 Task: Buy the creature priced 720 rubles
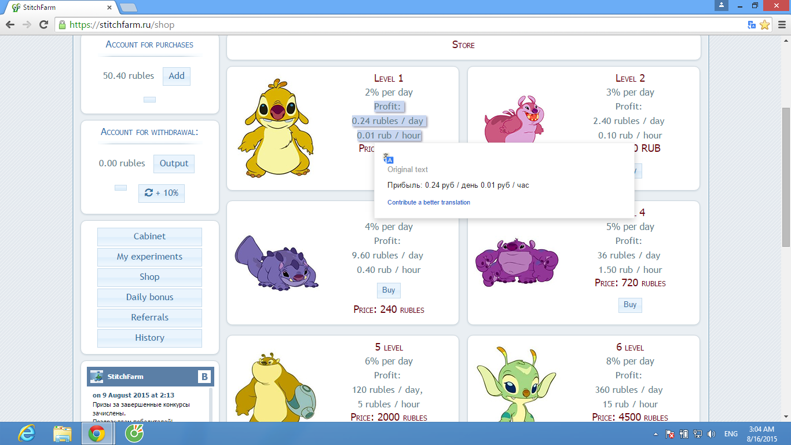630,305
